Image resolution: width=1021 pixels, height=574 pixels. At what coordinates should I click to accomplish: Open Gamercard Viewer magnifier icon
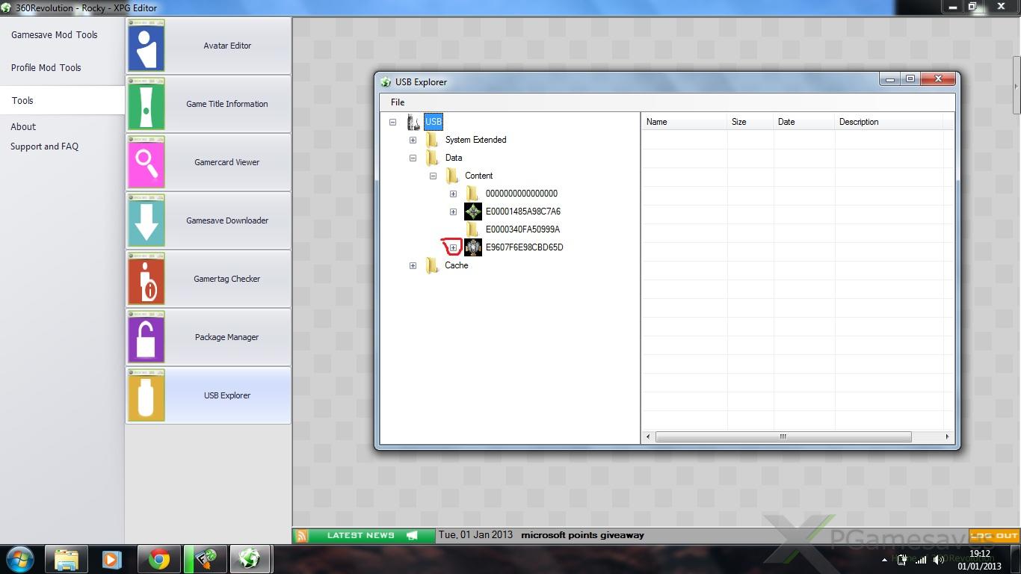click(146, 162)
